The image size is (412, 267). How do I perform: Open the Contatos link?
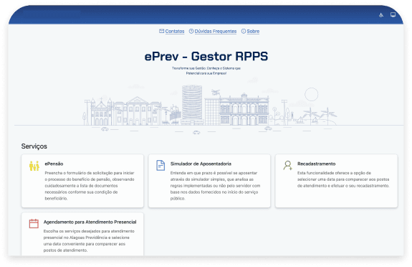[x=175, y=32]
